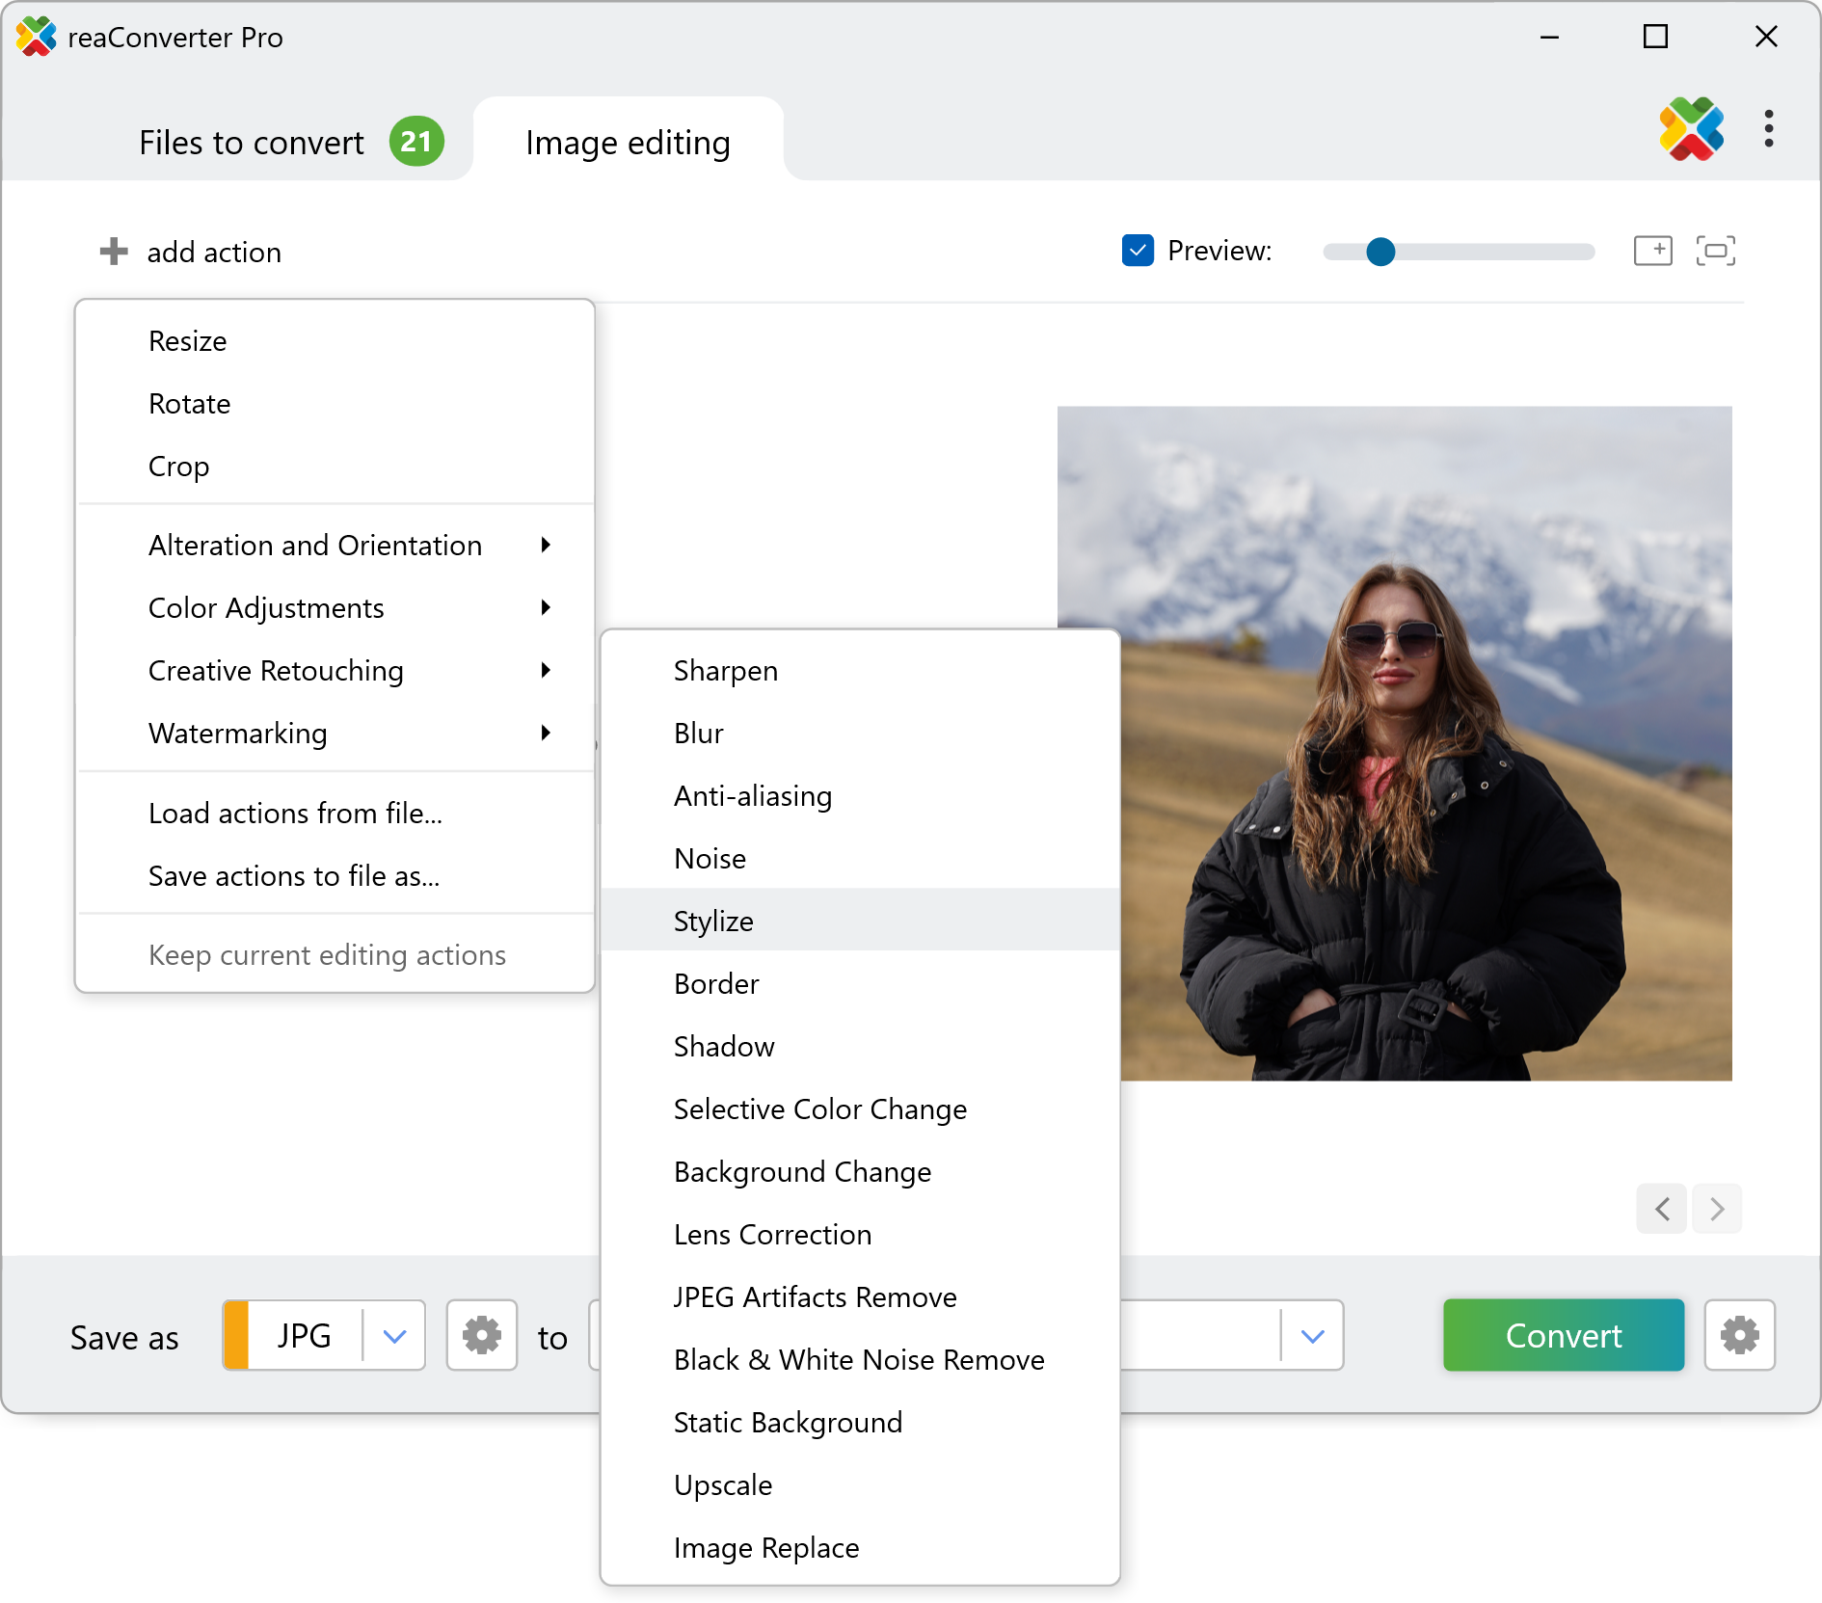Click the preview zoom-in plus icon
The height and width of the screenshot is (1603, 1822).
point(1652,251)
